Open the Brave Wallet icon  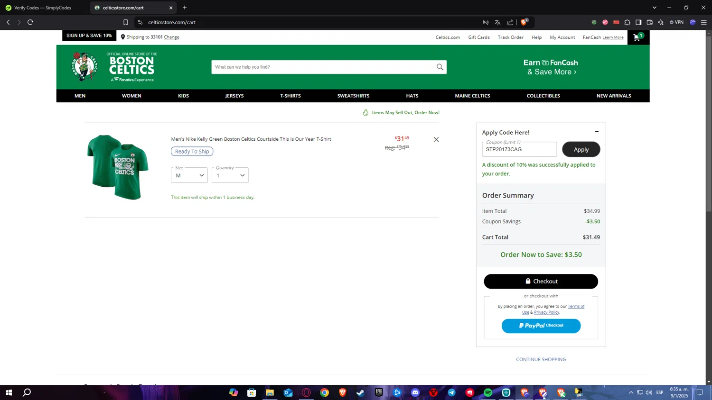coord(650,22)
